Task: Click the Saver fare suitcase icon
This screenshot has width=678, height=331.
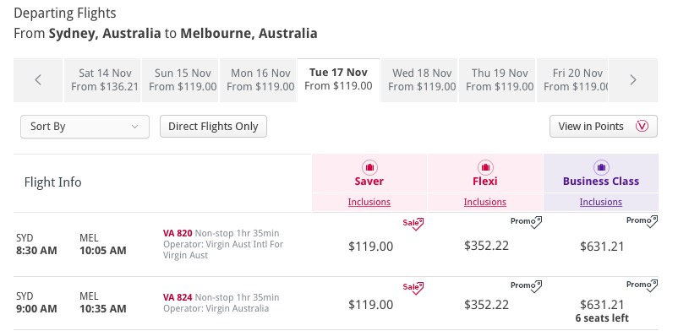Action: 369,167
